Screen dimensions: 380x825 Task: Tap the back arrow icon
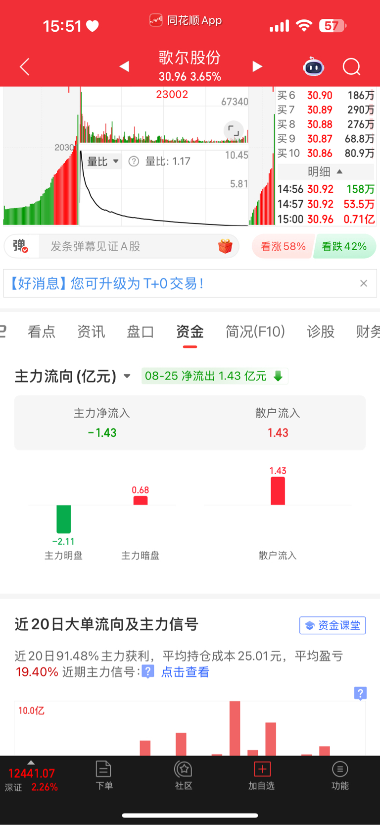24,67
